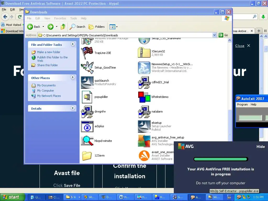Viewport: 268px width, 201px height.
Task: Open the TrapLine-20E flag icon file
Action: pyautogui.click(x=87, y=53)
